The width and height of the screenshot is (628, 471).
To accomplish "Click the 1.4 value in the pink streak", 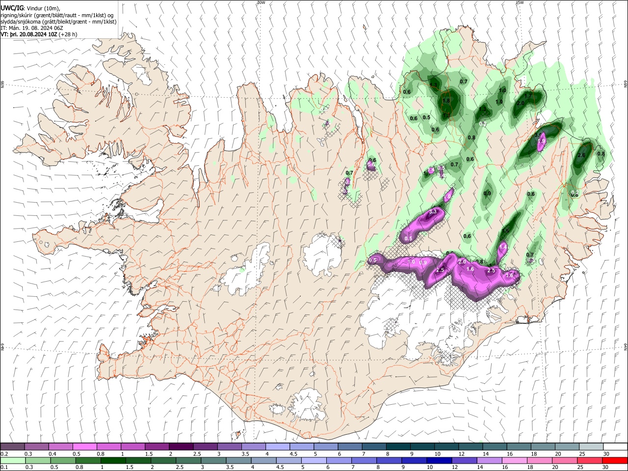I will point(503,248).
